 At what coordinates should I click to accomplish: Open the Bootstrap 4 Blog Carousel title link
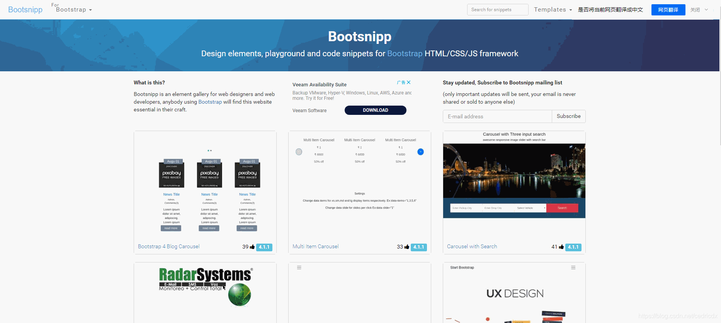[169, 247]
